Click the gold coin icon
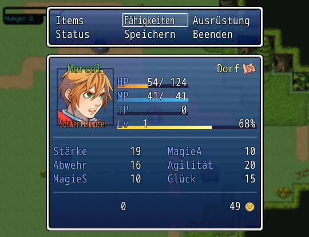 pyautogui.click(x=249, y=207)
